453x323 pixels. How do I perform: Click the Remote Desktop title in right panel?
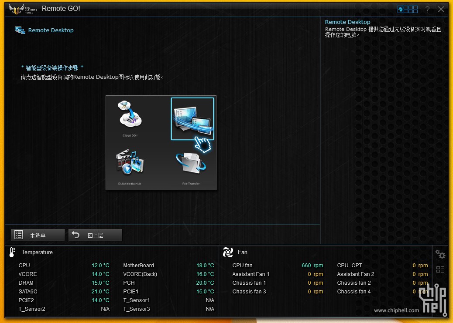coord(347,22)
